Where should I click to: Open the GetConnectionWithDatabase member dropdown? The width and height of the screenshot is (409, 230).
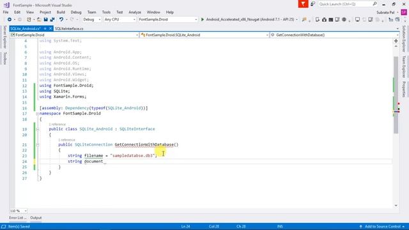[x=334, y=35]
